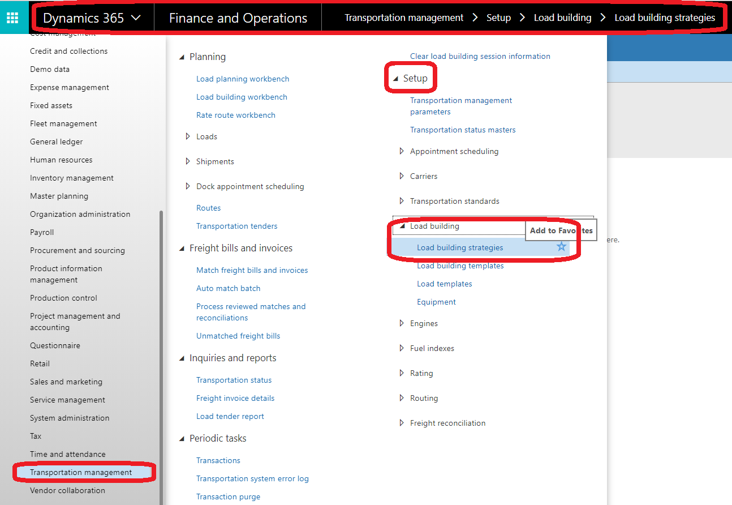Open Load building templates link
The width and height of the screenshot is (732, 505).
460,266
